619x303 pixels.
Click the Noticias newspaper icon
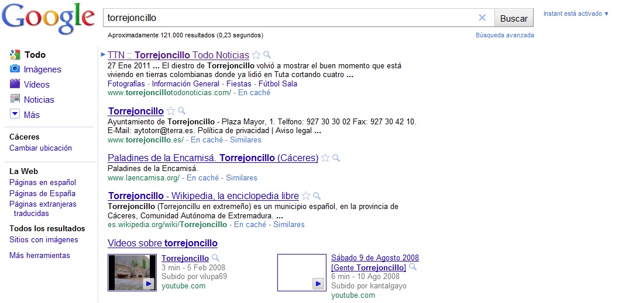[x=15, y=99]
